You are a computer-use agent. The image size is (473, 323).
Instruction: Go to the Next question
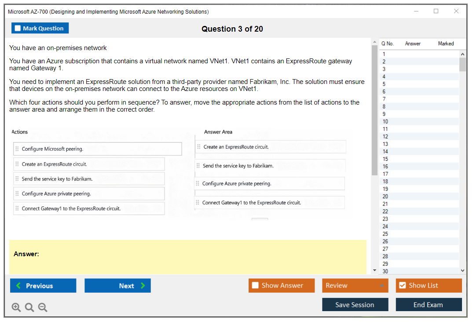point(117,286)
